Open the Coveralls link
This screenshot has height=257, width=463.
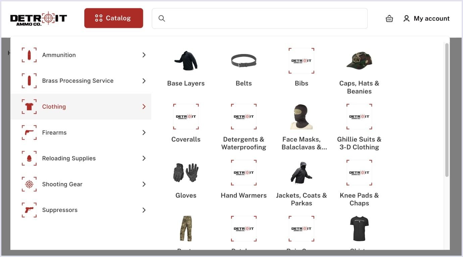(186, 139)
